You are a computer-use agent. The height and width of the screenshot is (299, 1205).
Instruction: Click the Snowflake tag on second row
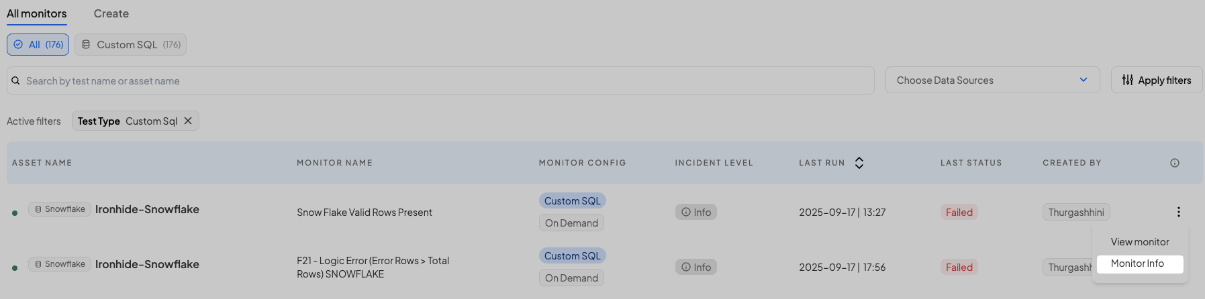tap(60, 264)
